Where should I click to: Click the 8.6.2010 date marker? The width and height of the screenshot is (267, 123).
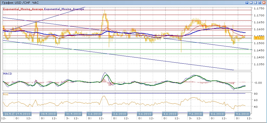pyautogui.click(x=217, y=113)
